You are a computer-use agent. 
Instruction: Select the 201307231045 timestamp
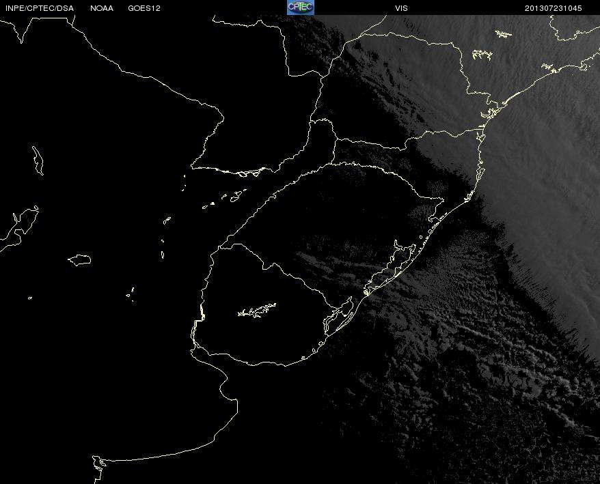click(x=554, y=8)
